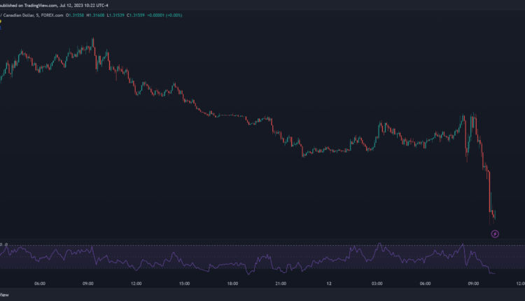
Task: Click the 18:00 time axis label
Action: [232, 283]
